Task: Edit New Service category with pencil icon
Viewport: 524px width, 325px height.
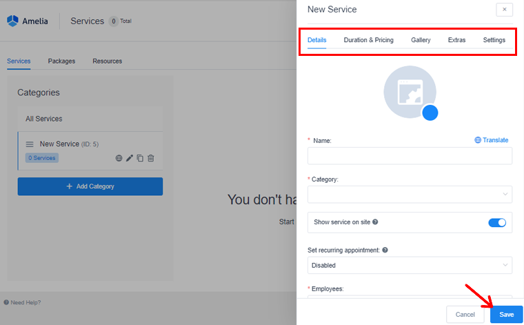Action: (x=130, y=158)
